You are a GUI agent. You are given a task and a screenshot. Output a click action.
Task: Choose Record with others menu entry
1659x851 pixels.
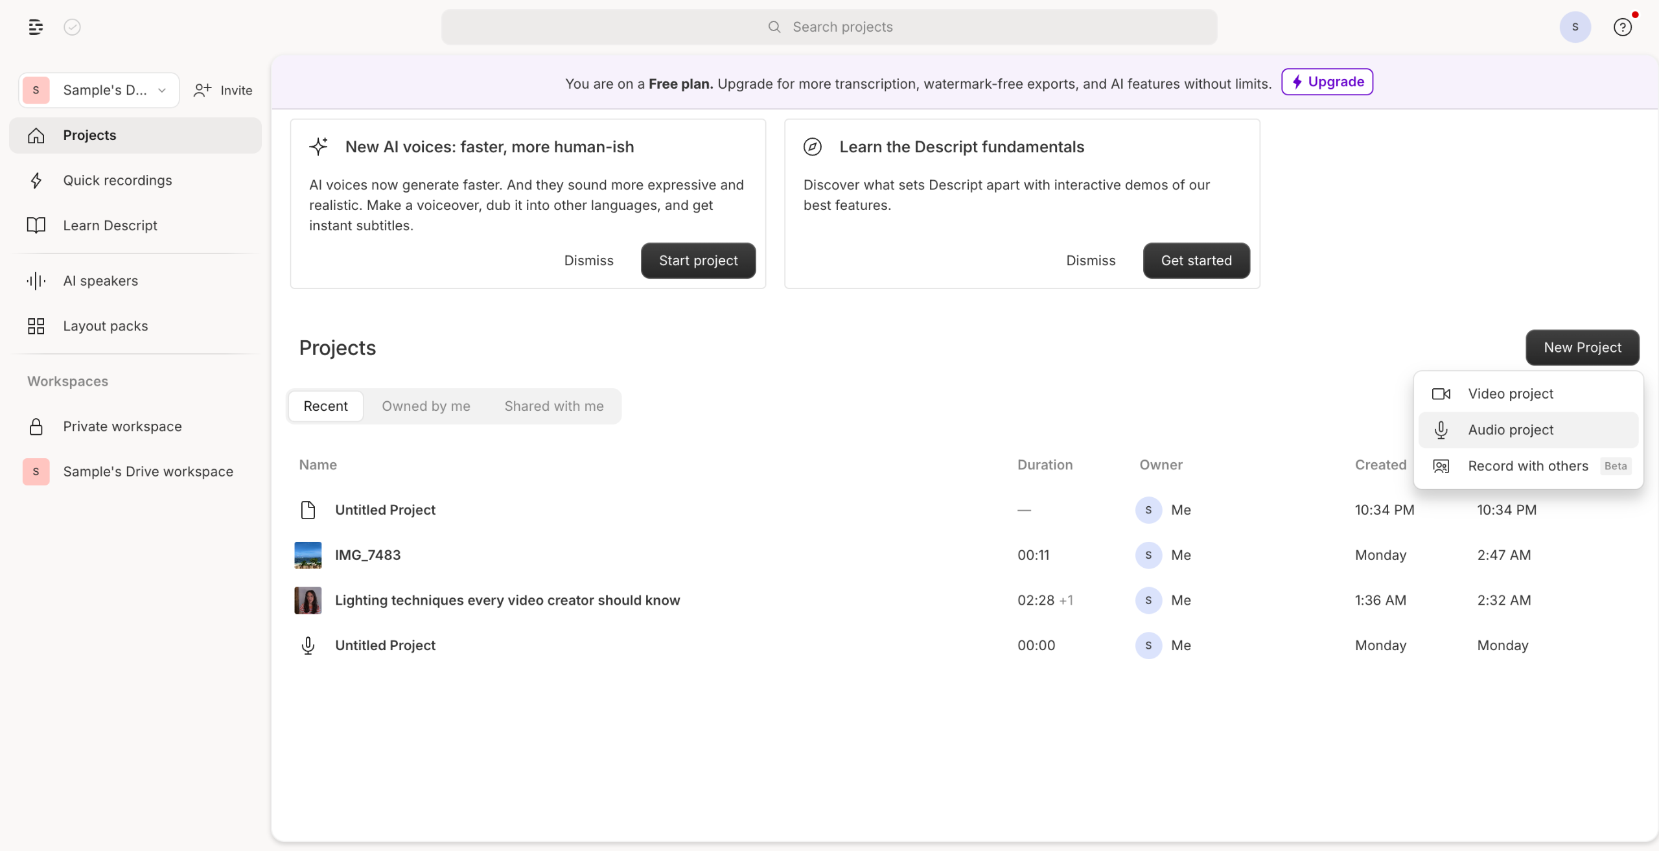(1528, 466)
